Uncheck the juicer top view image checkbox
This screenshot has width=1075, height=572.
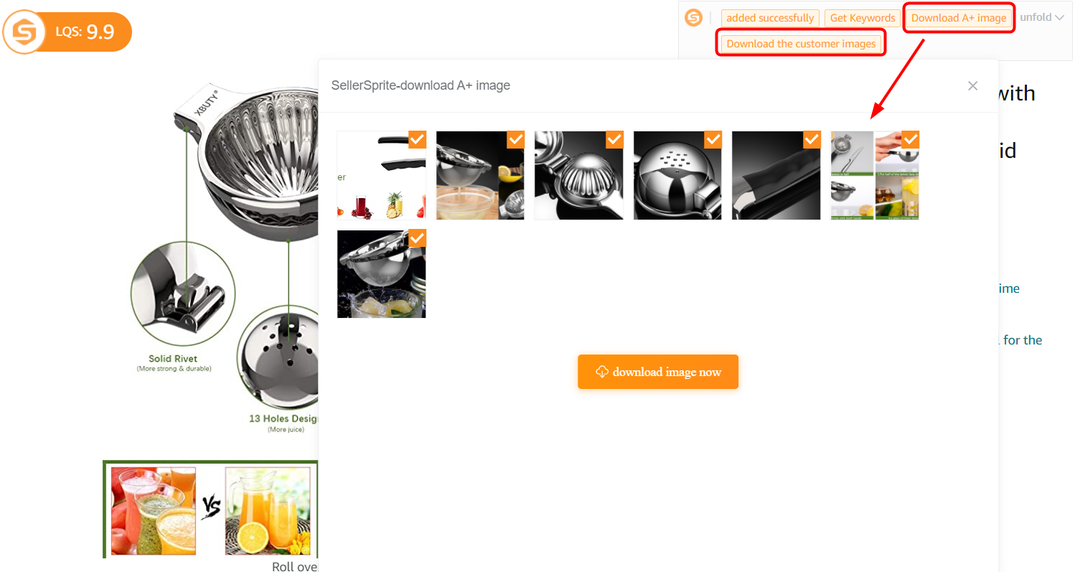614,139
